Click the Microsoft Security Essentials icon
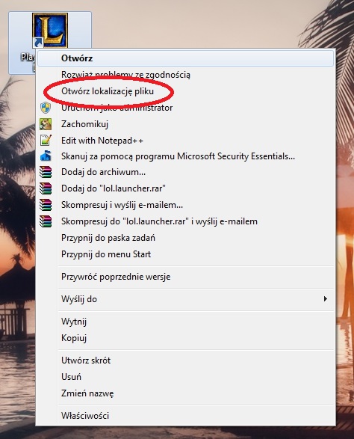 [x=46, y=156]
